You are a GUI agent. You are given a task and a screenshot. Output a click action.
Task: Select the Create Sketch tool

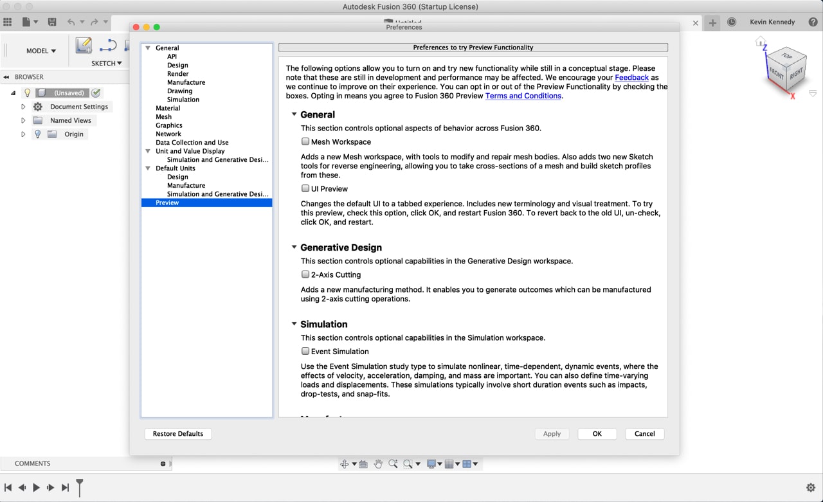(84, 45)
